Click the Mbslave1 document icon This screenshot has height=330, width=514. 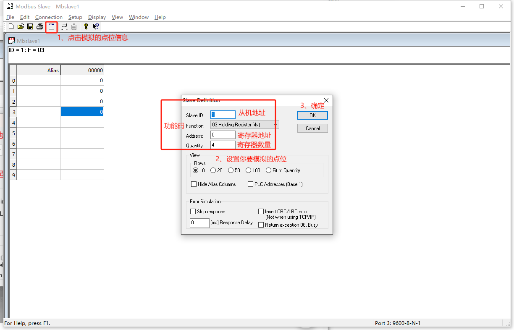click(12, 41)
